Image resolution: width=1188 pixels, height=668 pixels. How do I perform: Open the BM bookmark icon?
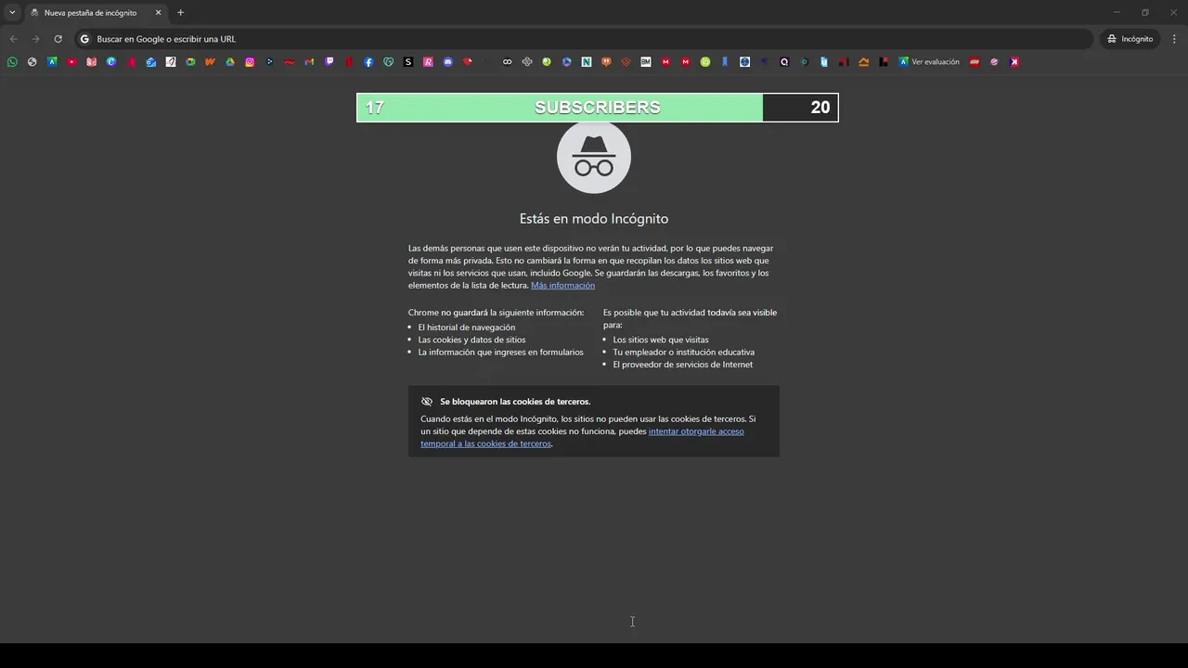646,62
